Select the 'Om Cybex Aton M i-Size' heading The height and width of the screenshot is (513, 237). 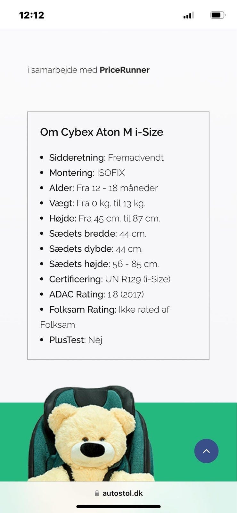click(102, 132)
